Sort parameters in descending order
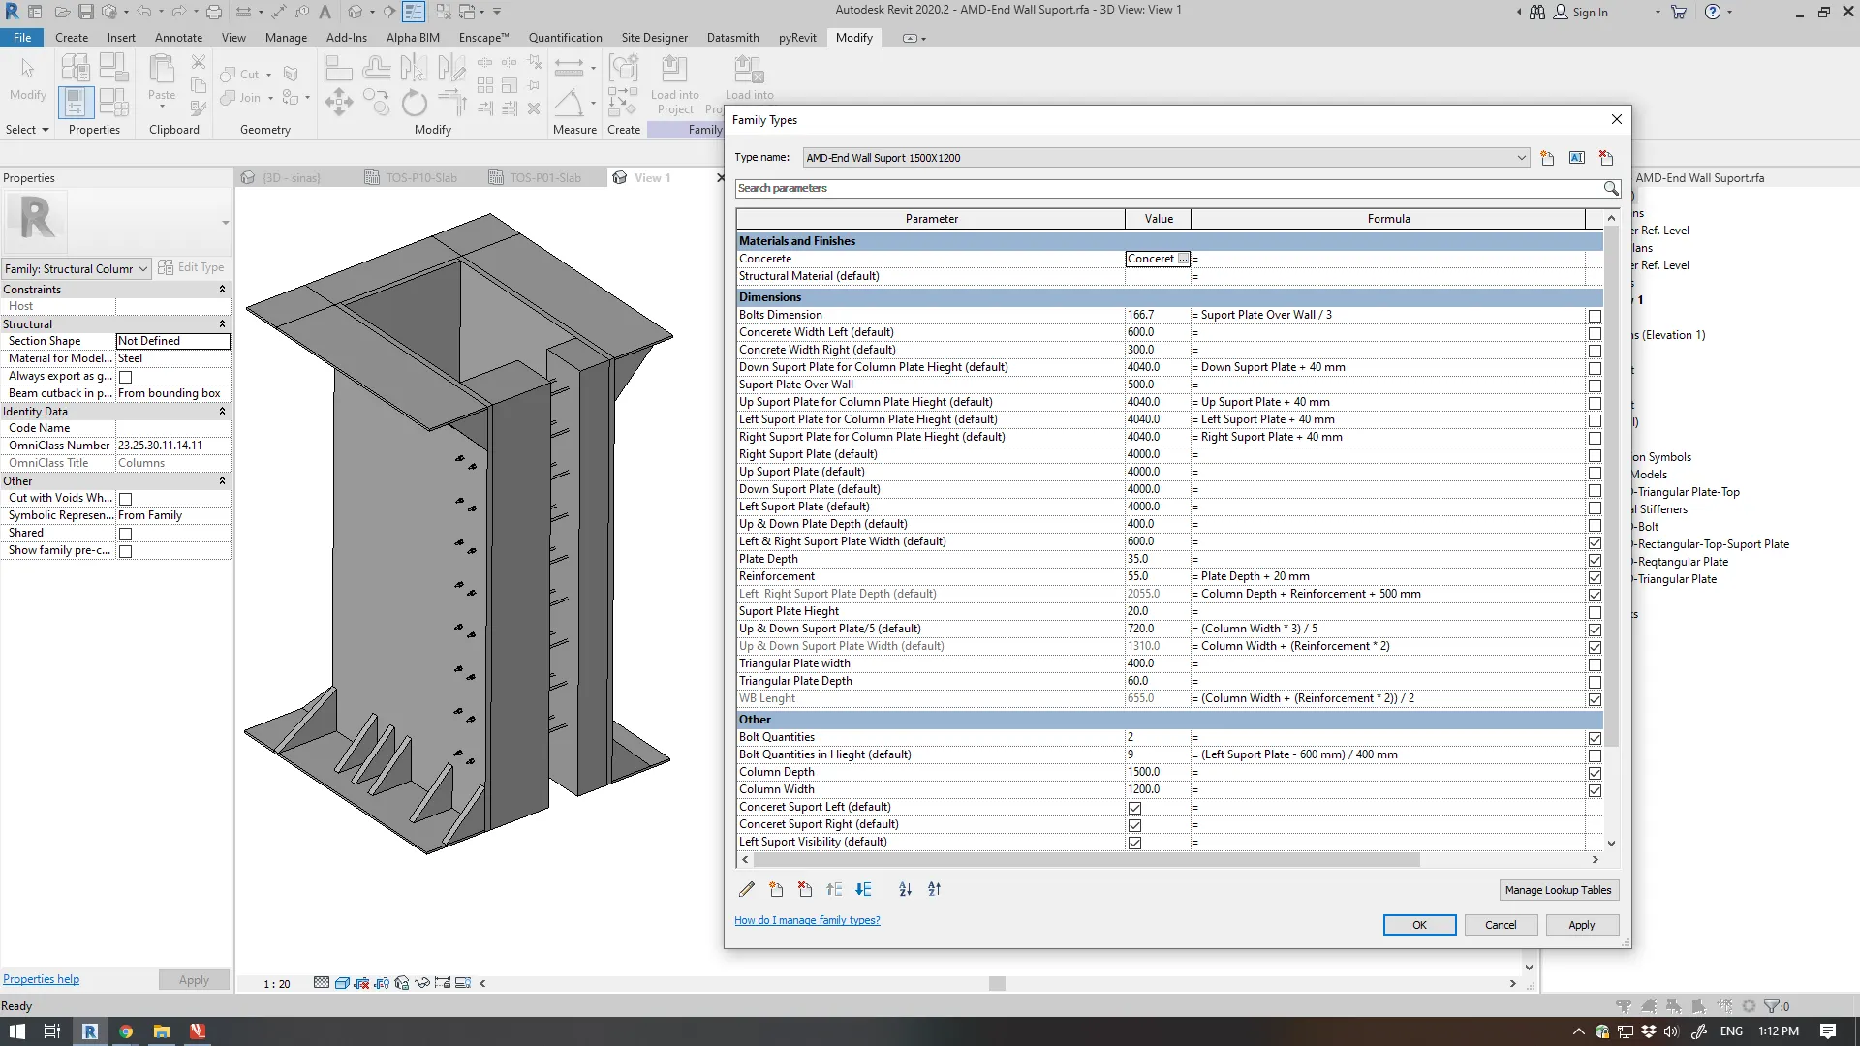Viewport: 1860px width, 1046px height. [934, 889]
